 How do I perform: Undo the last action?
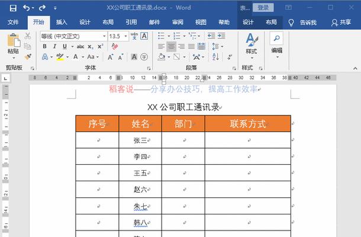[26, 8]
